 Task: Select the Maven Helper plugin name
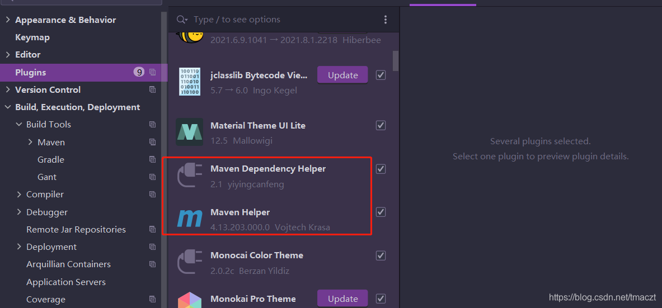[240, 212]
